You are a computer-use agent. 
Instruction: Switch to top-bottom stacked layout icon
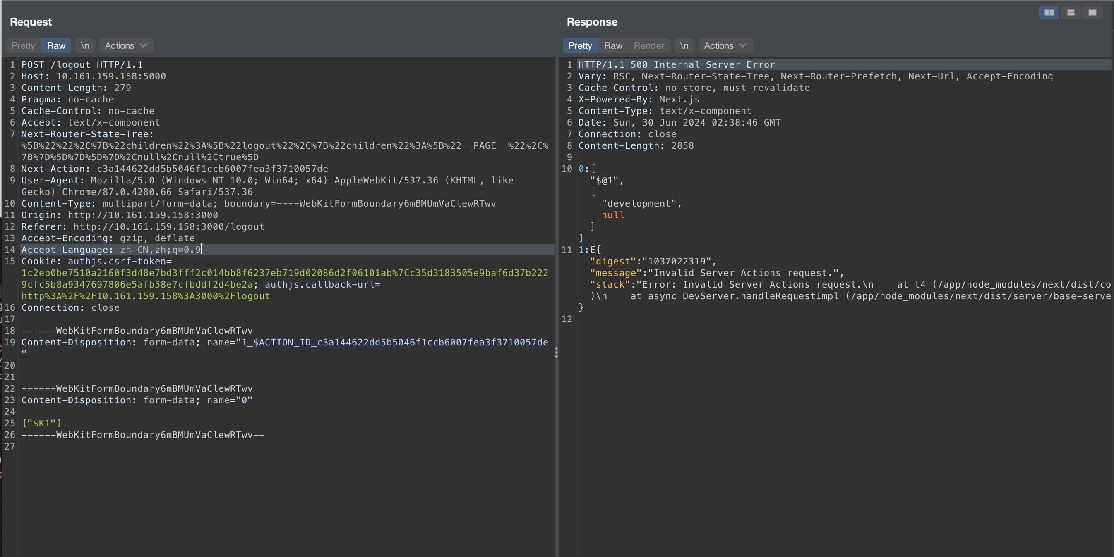pos(1070,12)
